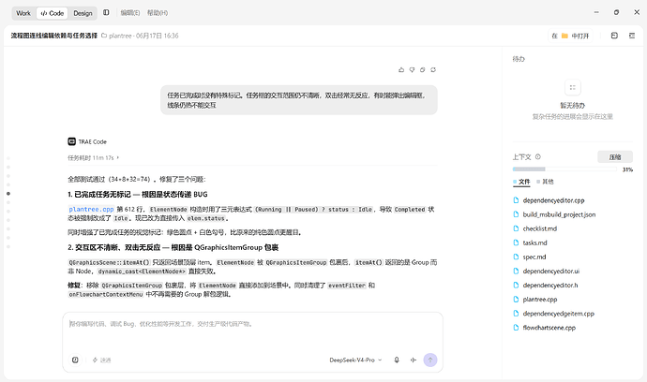This screenshot has width=647, height=382.
Task: Click the sparkle enhance prompt button
Action: 101,360
